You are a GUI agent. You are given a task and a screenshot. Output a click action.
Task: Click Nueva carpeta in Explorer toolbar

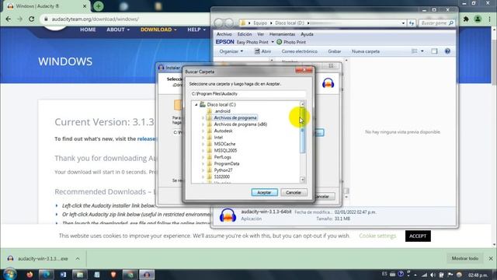click(x=366, y=51)
